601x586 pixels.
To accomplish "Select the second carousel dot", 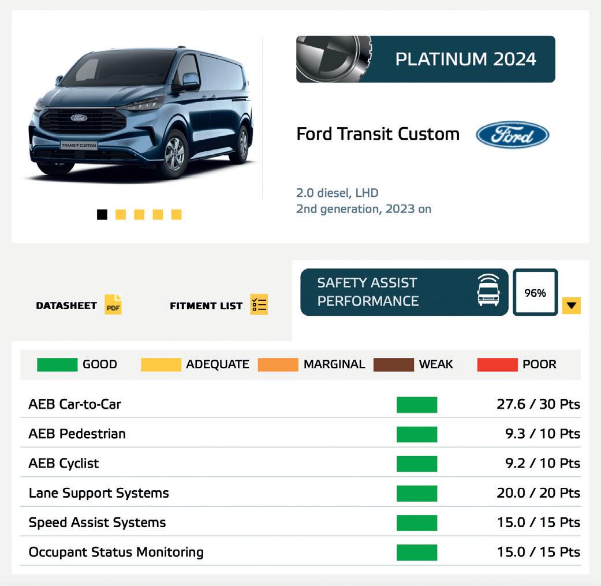I will tap(121, 215).
